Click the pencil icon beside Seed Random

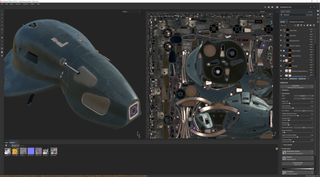[312, 96]
